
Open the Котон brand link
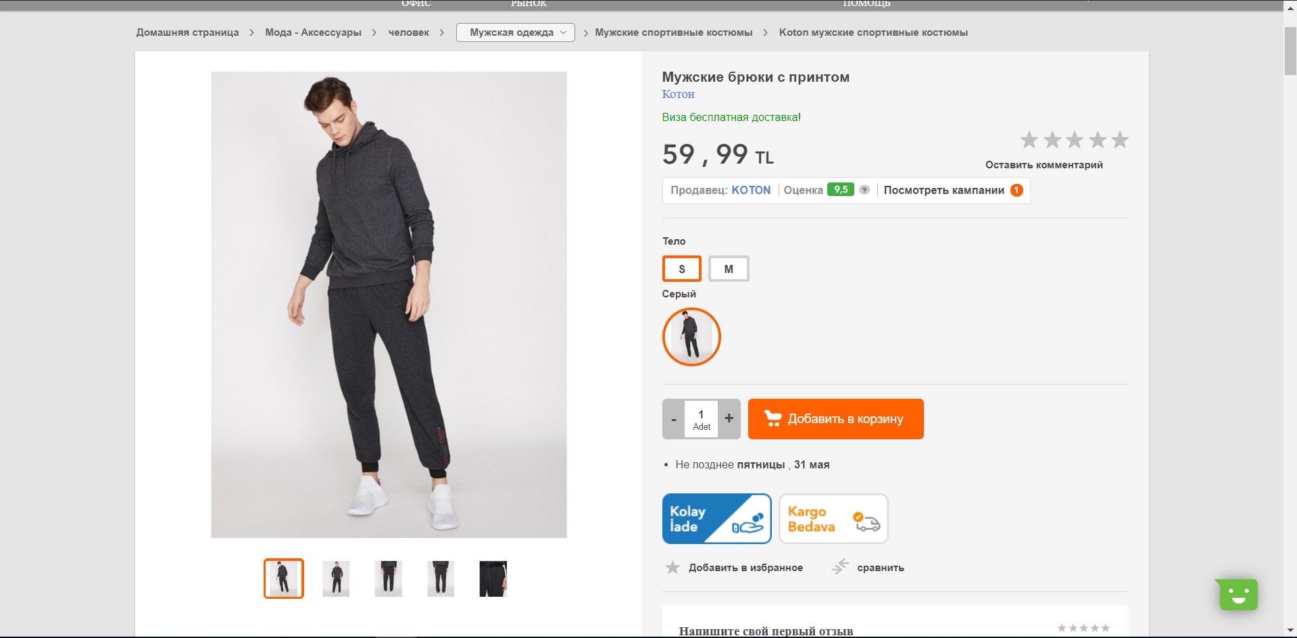point(678,94)
